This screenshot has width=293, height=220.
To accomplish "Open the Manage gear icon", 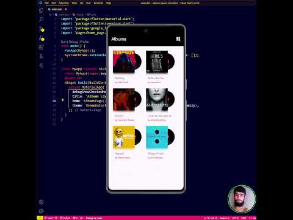I will [x=41, y=211].
